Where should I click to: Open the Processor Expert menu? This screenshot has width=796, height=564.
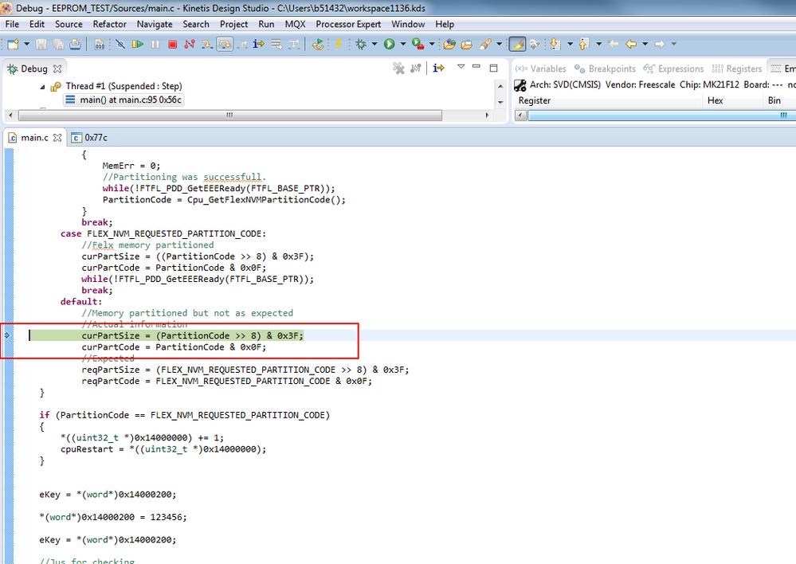348,24
